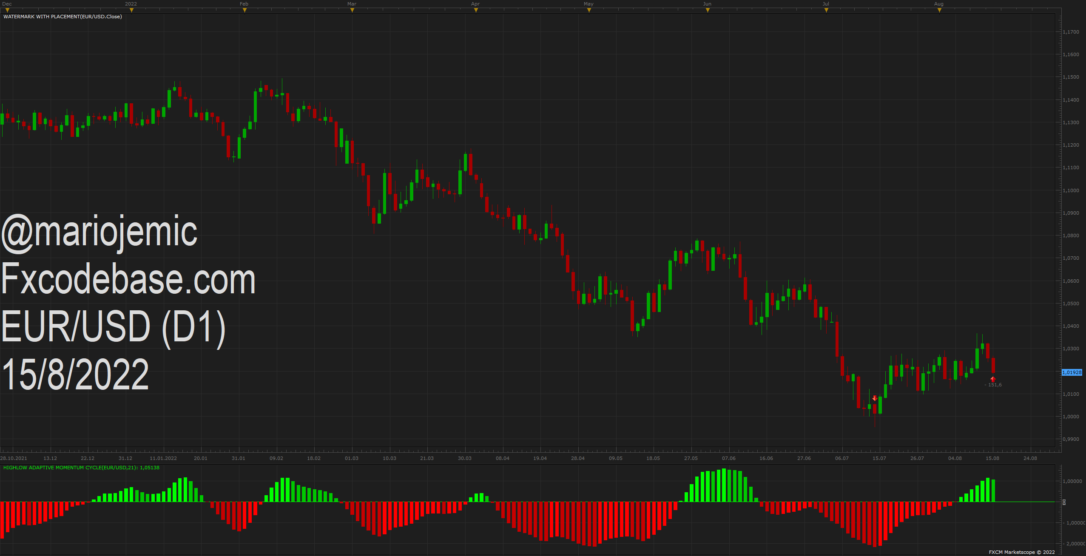Select the Apr month marker triangle
Viewport: 1086px width, 556px height.
[x=476, y=10]
